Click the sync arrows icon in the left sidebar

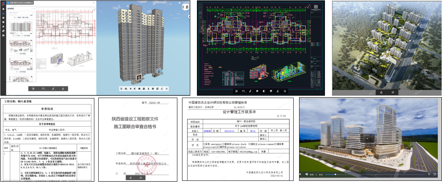coord(4,31)
